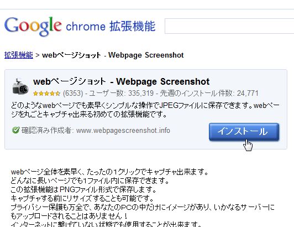Click the ユーザー数: 335,319 text
294x227 pixels.
pos(122,93)
